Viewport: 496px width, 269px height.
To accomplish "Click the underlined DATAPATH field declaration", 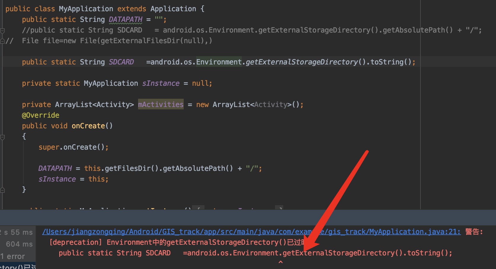I will coord(125,20).
